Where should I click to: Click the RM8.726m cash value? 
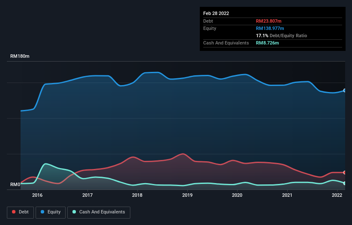[x=268, y=43]
